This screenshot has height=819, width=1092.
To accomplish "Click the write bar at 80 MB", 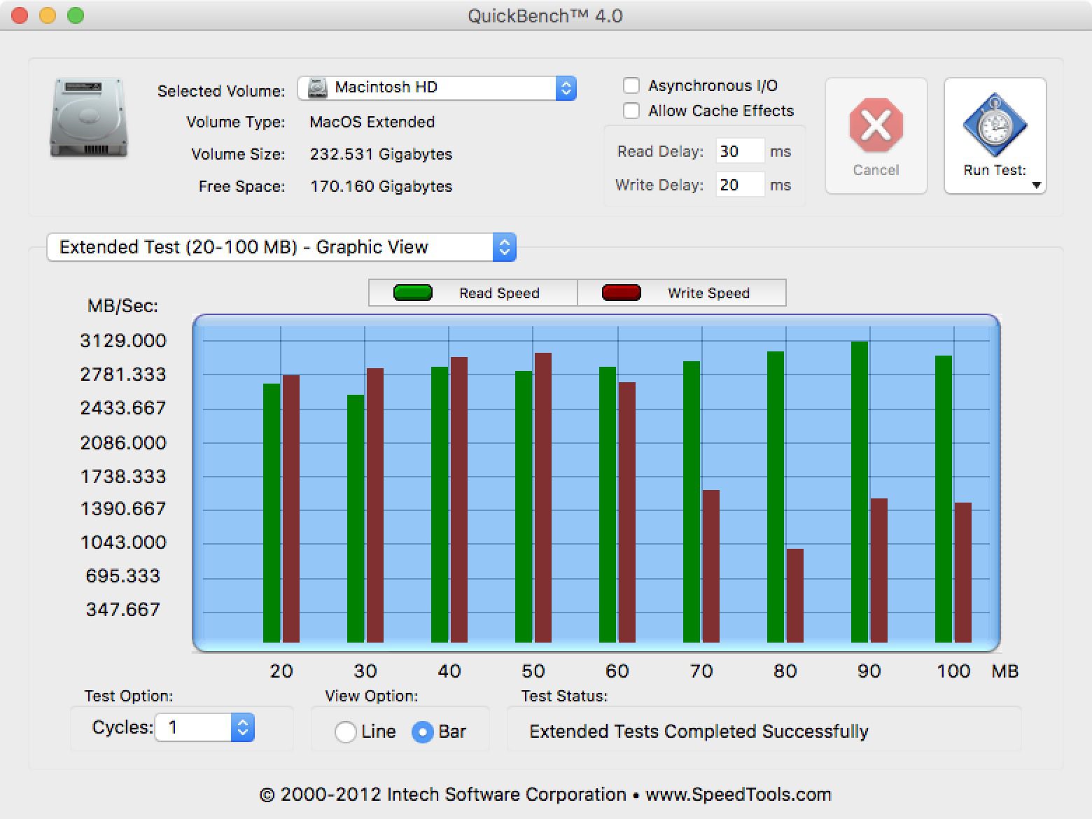I will click(795, 595).
